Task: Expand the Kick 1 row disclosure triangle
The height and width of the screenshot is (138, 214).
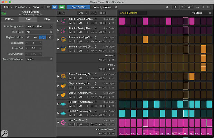Action: coord(58,21)
